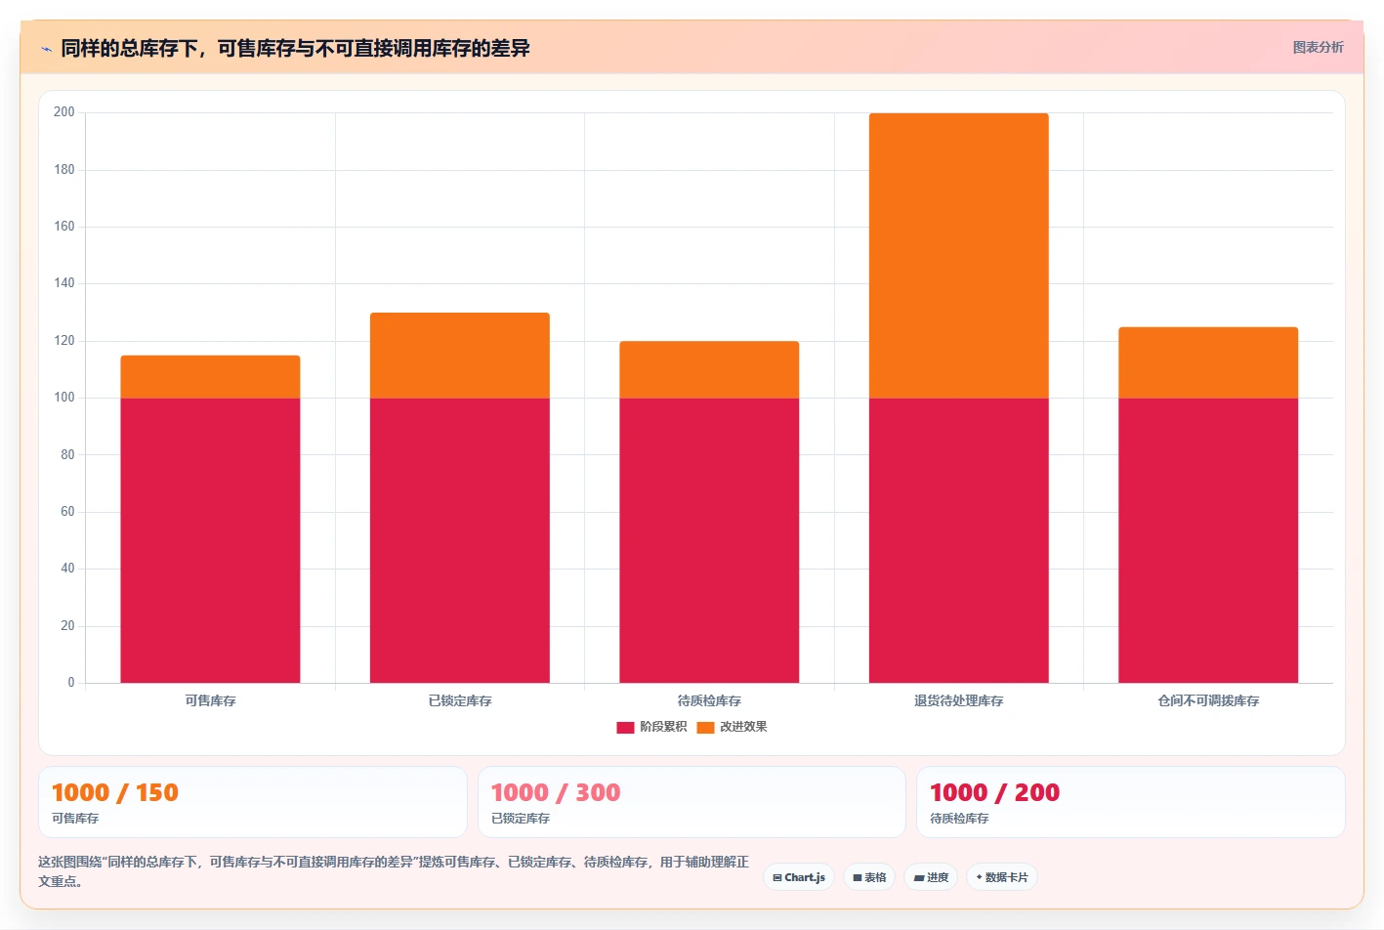Select the tall orange segment for 退货待处理库存
Image resolution: width=1384 pixels, height=930 pixels.
959,256
